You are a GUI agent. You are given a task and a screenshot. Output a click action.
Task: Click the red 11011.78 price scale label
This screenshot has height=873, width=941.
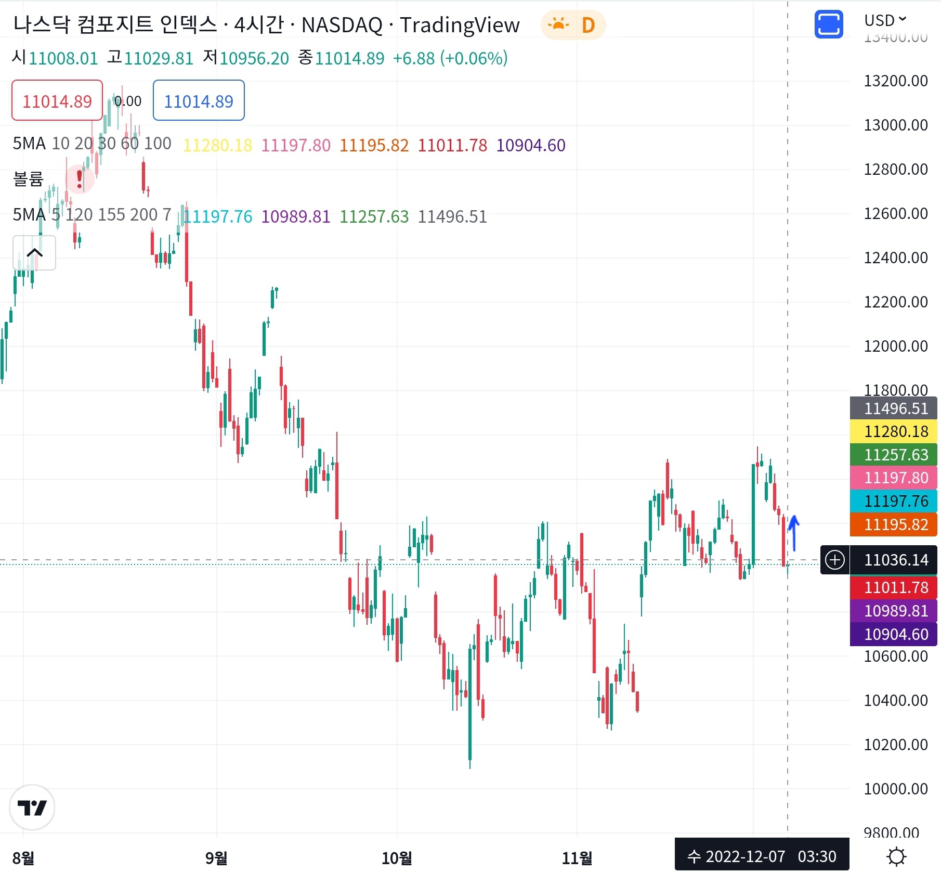point(894,587)
